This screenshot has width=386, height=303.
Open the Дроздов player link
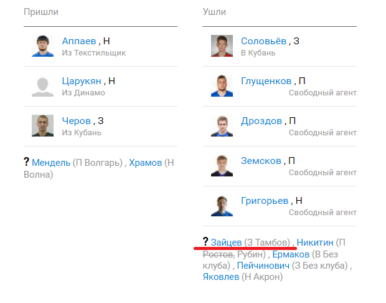(261, 121)
